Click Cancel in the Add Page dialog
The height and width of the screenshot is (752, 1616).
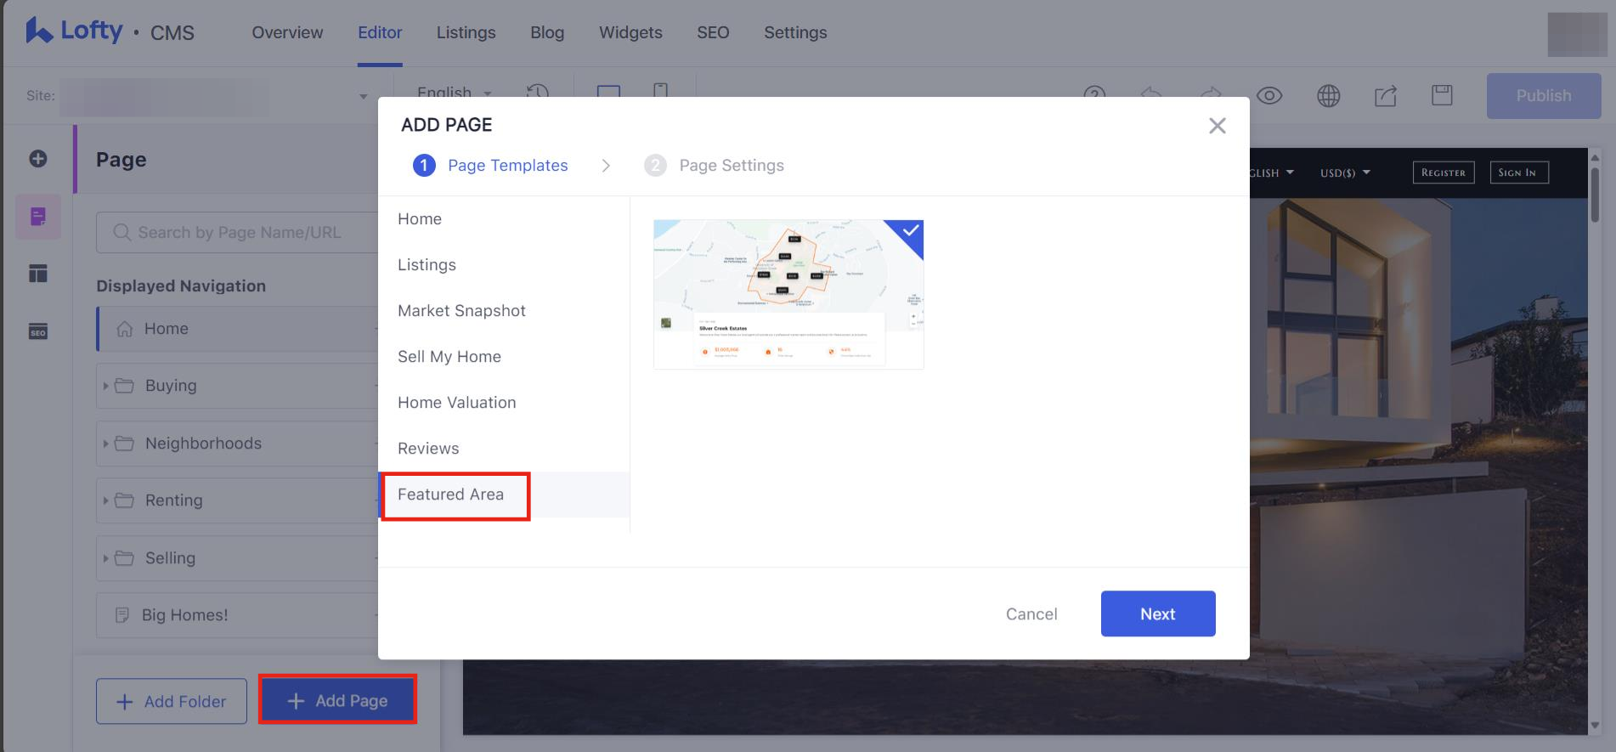click(1031, 614)
